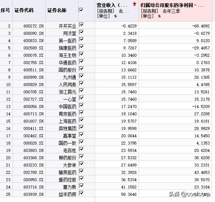The height and width of the screenshot is (202, 215).
Task: Select stock code 002589.SZ
Action: pos(34,48)
